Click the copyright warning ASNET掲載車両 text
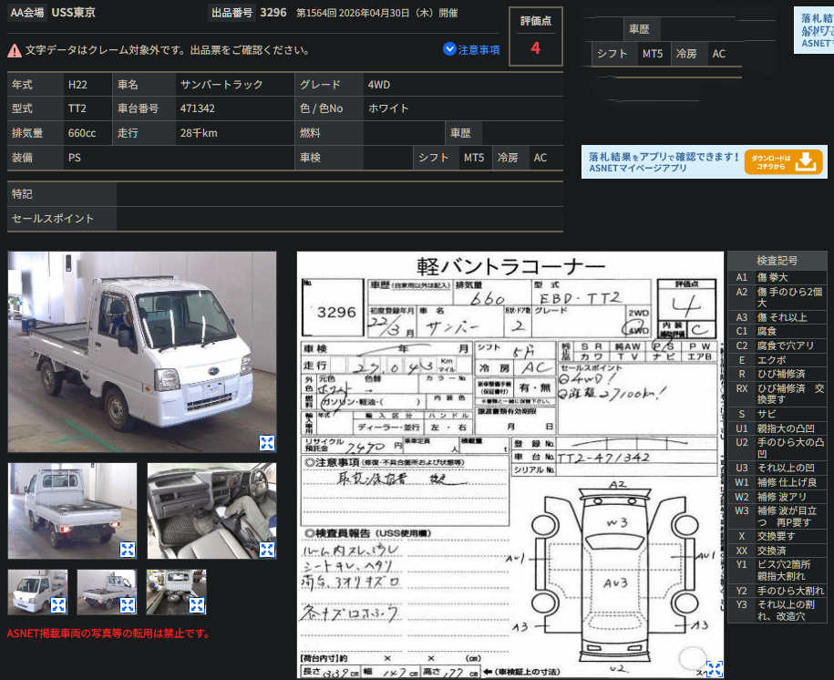 point(109,634)
